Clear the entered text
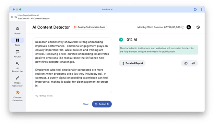214x124 pixels. (86, 104)
